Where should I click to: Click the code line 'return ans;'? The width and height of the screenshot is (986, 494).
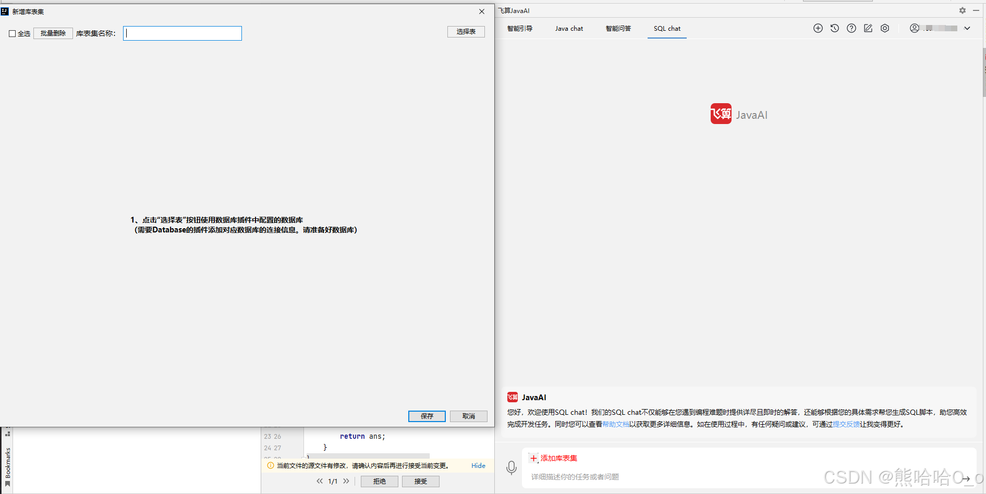pyautogui.click(x=362, y=436)
